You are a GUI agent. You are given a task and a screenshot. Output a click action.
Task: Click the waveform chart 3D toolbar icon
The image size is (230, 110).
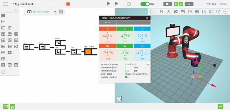coord(225,12)
